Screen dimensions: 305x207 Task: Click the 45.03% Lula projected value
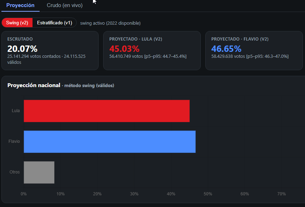pos(124,49)
